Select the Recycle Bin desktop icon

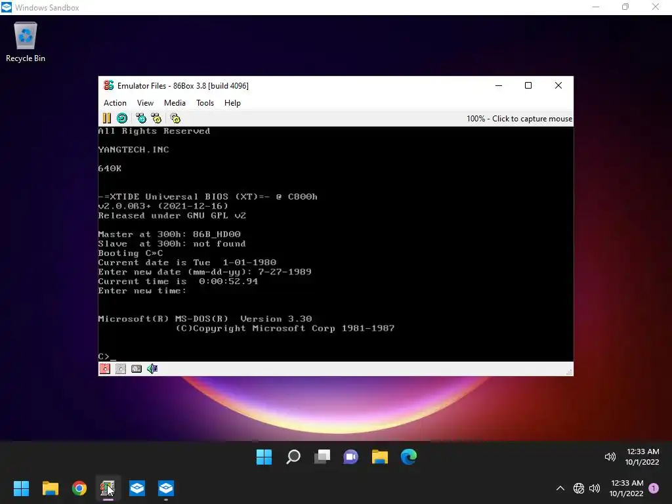point(26,42)
